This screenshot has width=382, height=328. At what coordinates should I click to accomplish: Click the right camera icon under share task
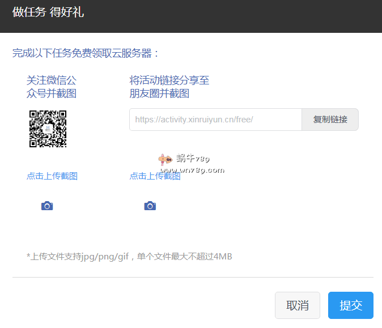pyautogui.click(x=150, y=206)
